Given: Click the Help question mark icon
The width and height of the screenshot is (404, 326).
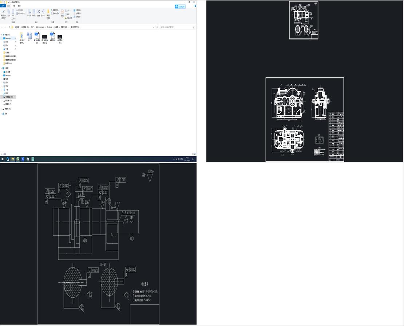Looking at the screenshot, I should click(x=195, y=6).
